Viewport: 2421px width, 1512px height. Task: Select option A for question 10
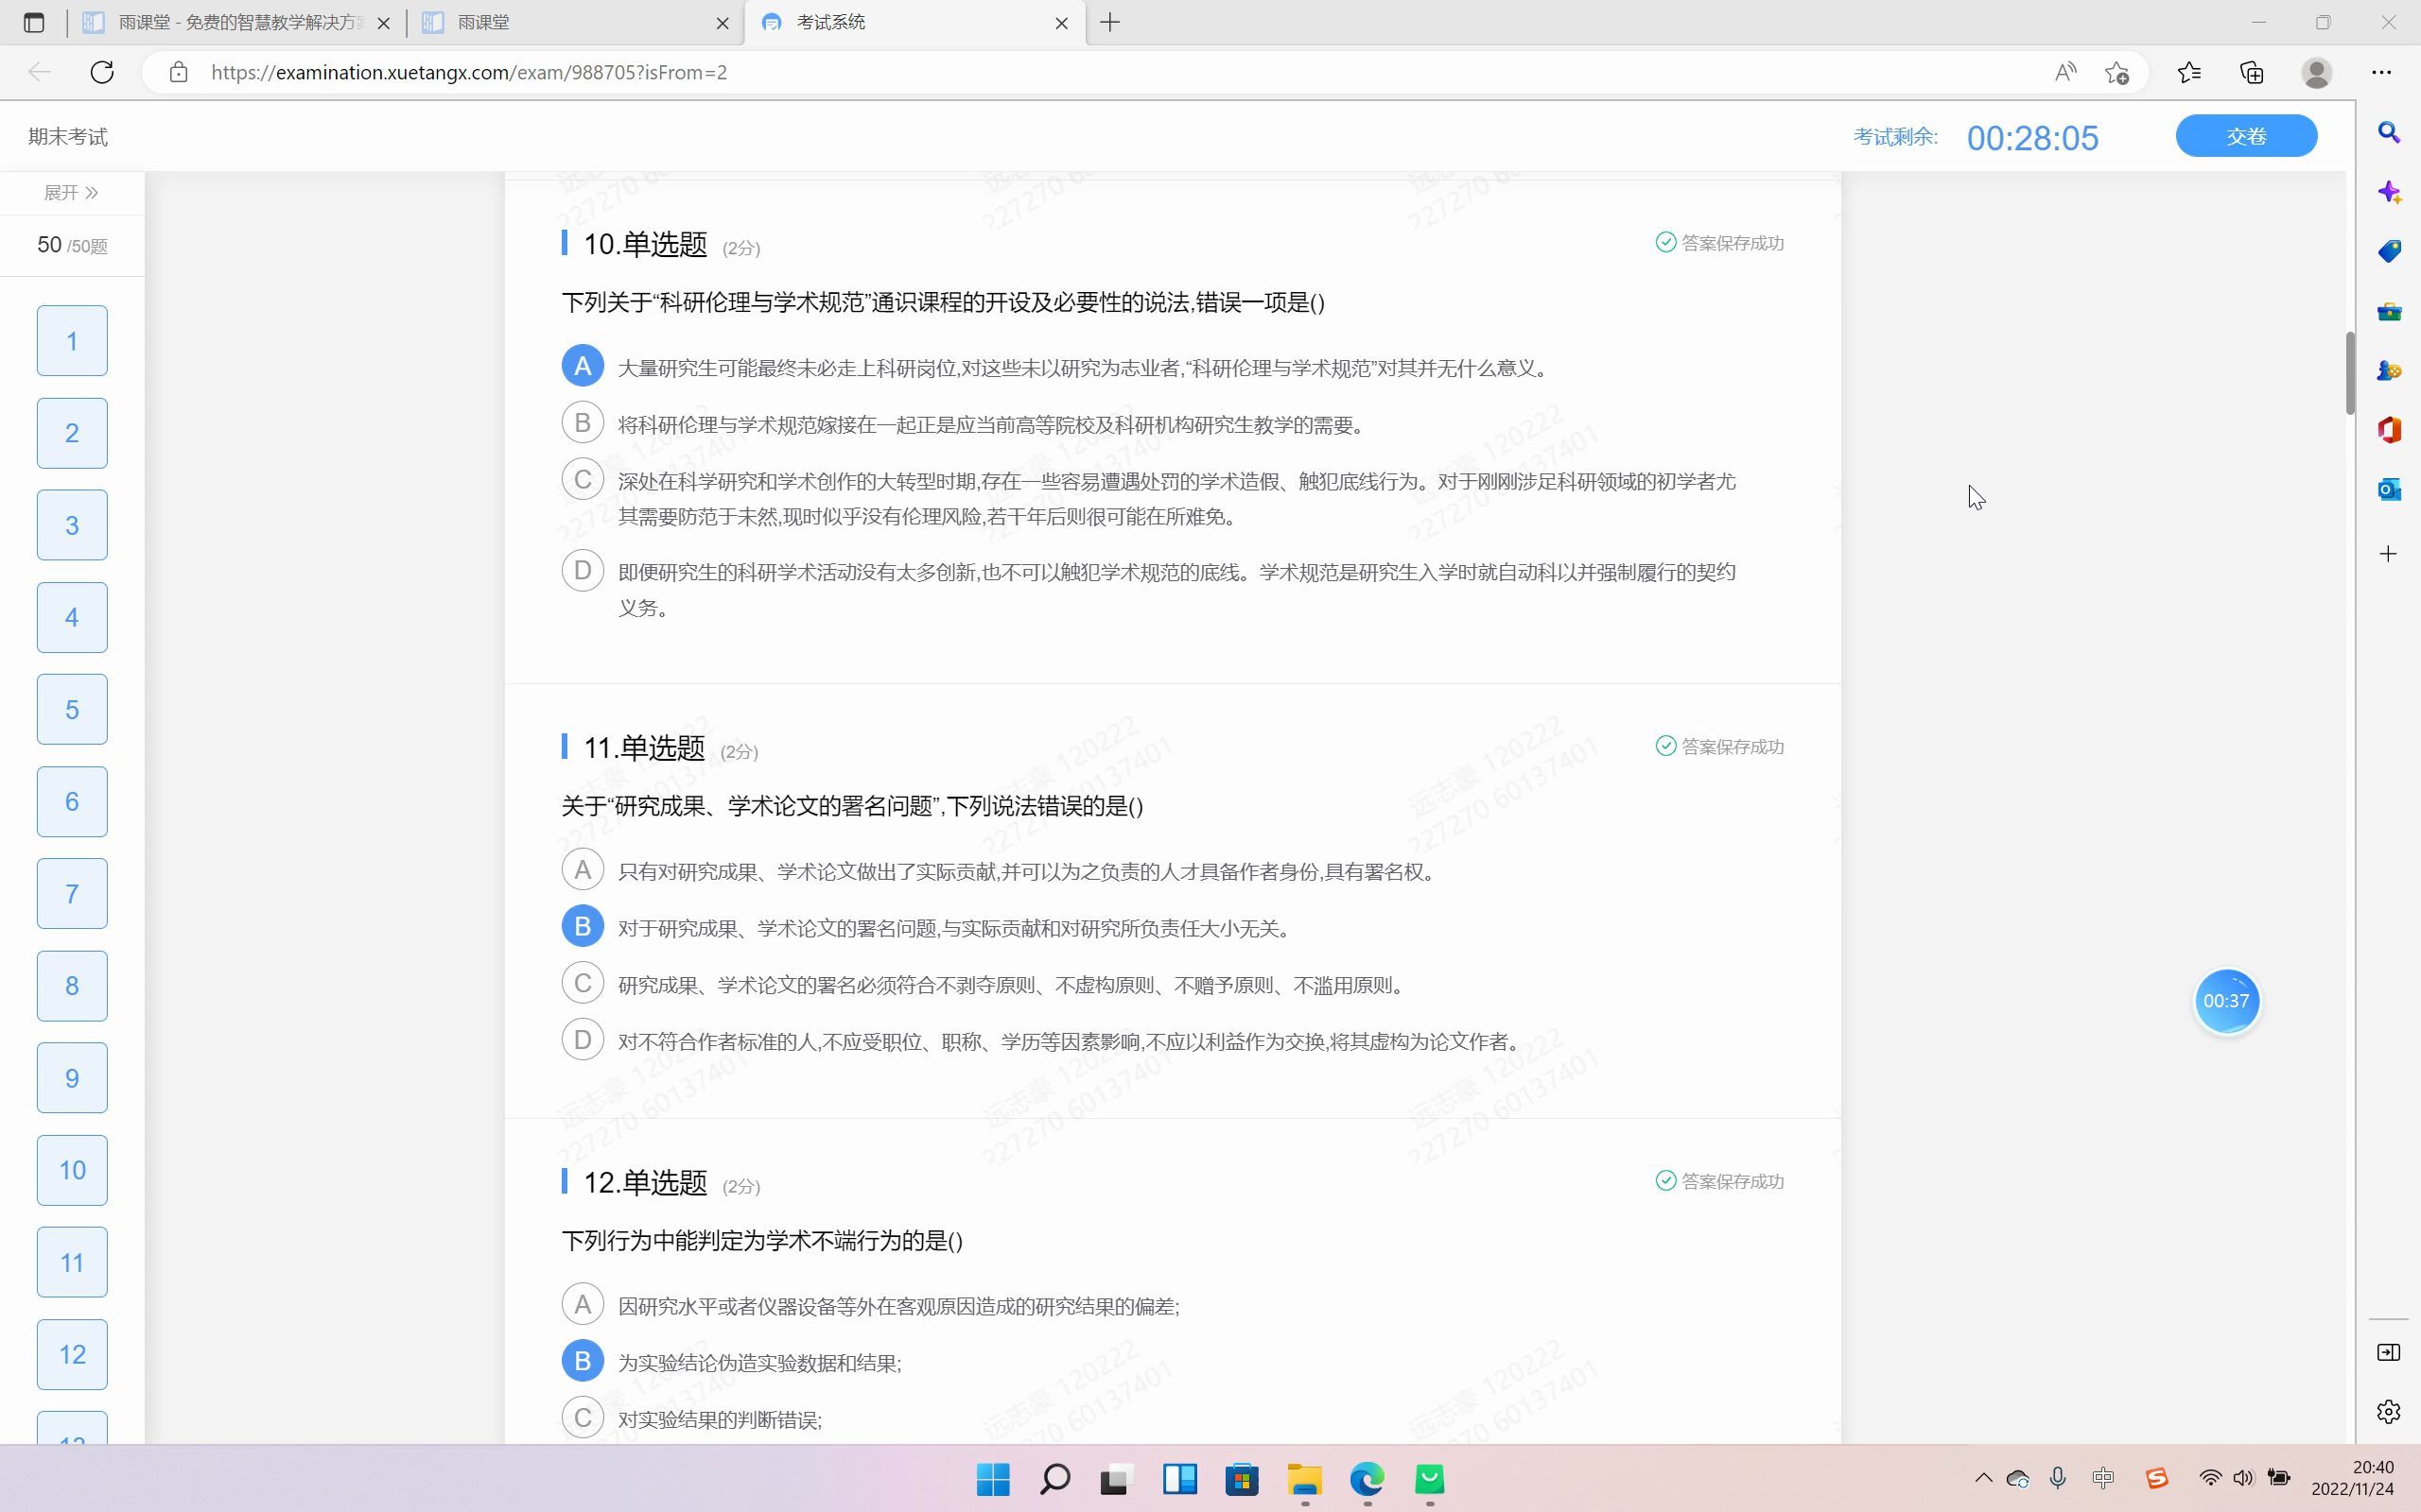pos(583,366)
